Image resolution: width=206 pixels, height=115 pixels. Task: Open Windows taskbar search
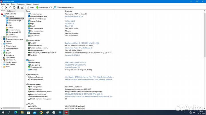tap(9, 112)
